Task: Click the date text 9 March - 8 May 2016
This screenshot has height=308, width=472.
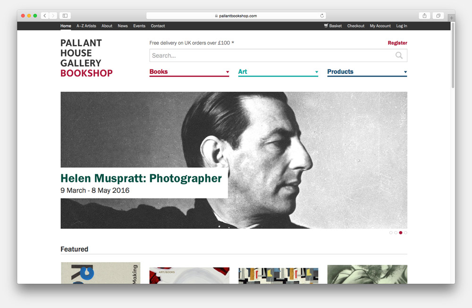Action: (95, 190)
